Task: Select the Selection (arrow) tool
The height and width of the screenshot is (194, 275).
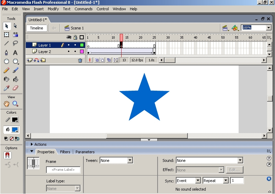Action: (x=7, y=26)
